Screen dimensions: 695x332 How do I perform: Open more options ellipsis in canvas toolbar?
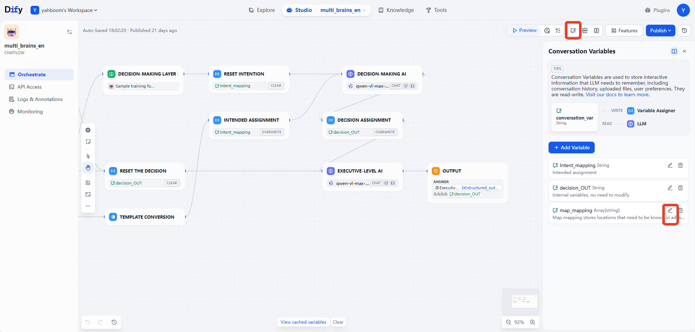tap(88, 206)
